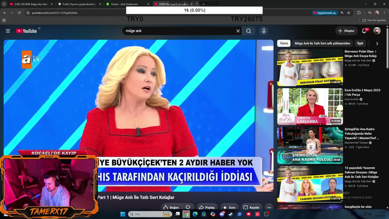
Task: Open the Chrome tab search dropdown
Action: 4,4
